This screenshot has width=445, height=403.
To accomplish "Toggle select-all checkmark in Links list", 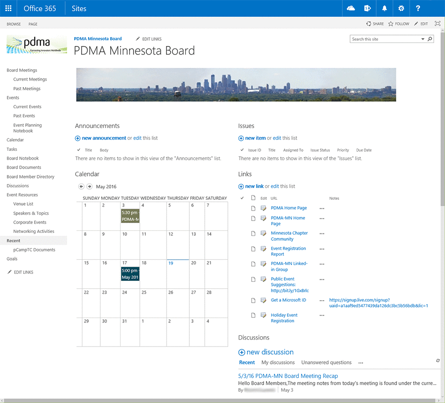I will [x=242, y=198].
